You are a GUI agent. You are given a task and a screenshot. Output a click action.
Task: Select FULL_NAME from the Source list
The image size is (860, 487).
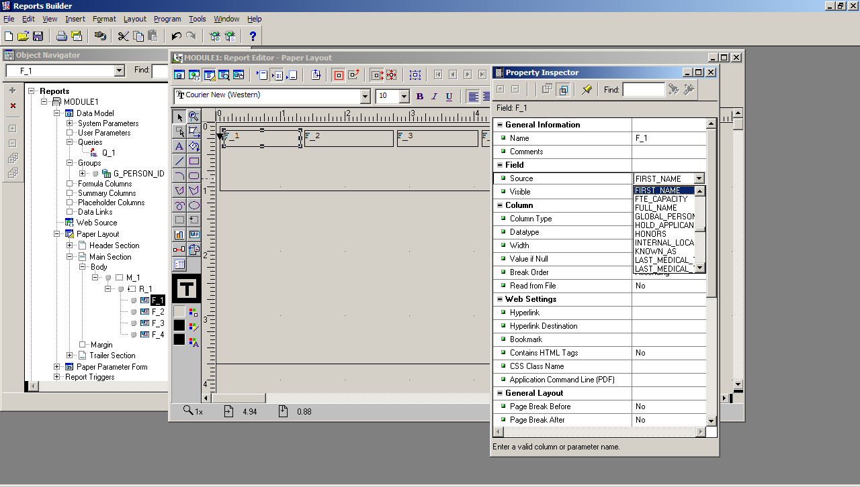point(655,209)
